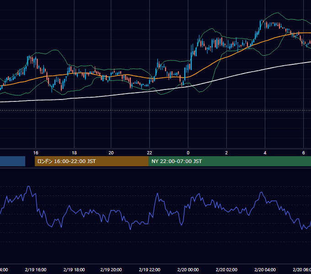
Task: Click the 6 hour label on upper axis
Action: pyautogui.click(x=304, y=153)
